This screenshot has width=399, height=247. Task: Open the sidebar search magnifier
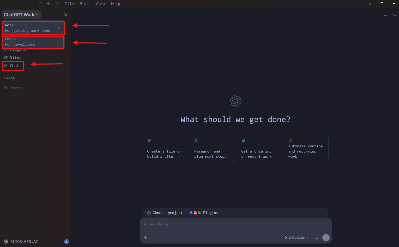click(x=66, y=15)
